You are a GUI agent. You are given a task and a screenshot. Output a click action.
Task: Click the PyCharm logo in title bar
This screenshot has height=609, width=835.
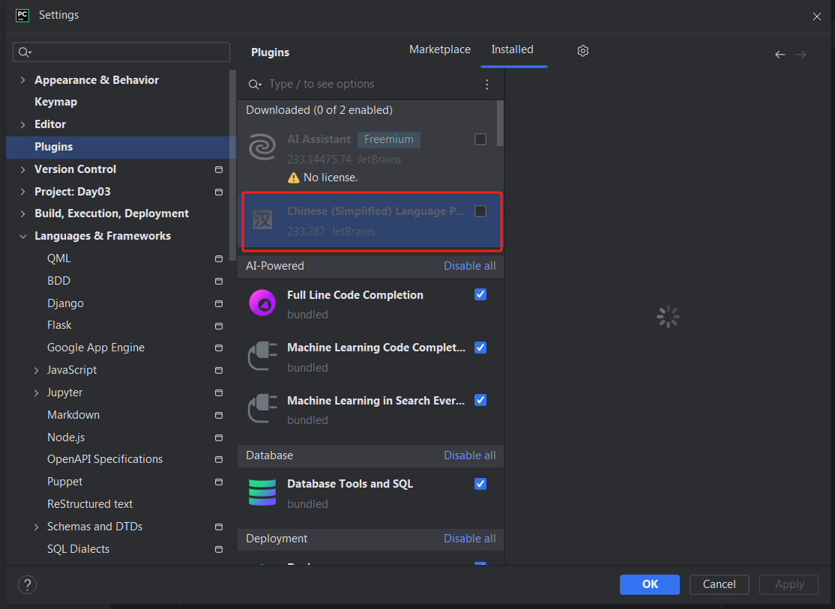point(22,15)
